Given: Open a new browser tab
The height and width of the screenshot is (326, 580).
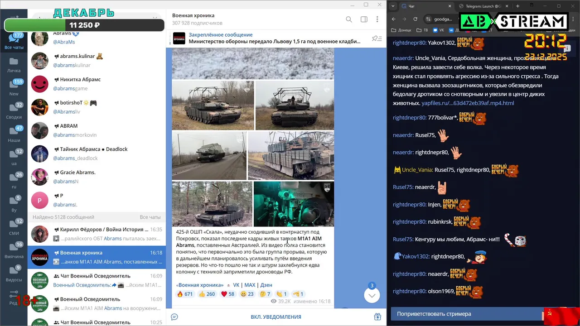Looking at the screenshot, I should pos(517,6).
